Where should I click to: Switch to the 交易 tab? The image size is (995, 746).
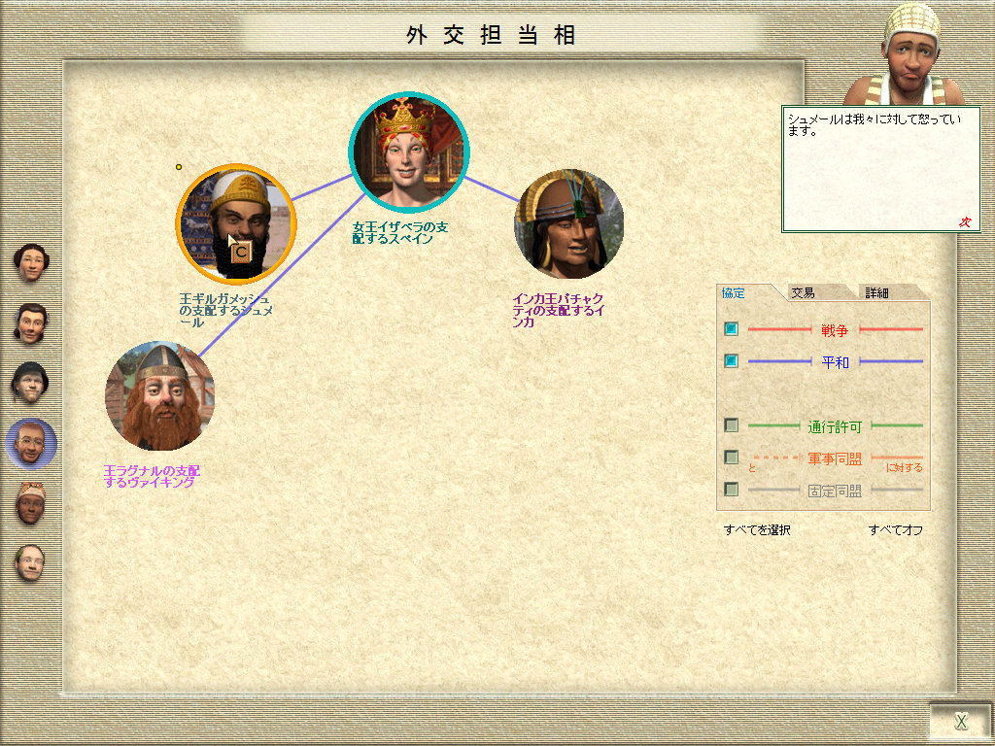[x=803, y=292]
